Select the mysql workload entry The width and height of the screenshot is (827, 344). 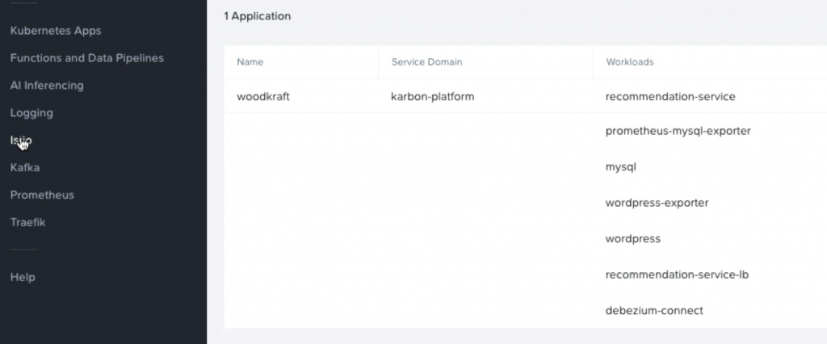(x=621, y=167)
